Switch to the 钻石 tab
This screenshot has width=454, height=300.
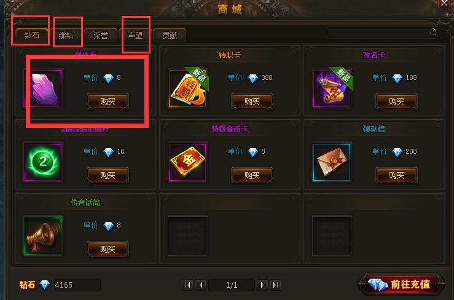point(31,36)
